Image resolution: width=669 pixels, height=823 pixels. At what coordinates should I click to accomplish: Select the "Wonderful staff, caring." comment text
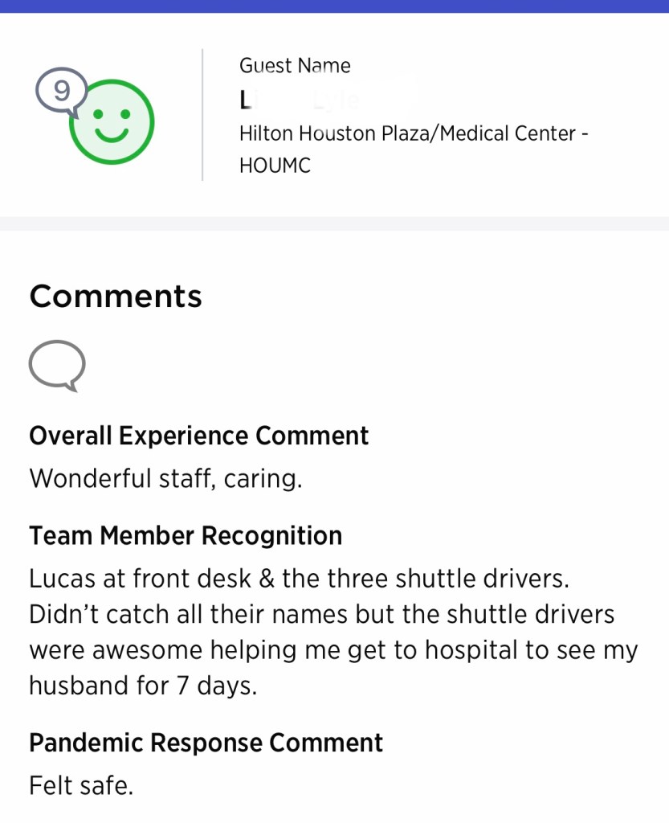[165, 478]
